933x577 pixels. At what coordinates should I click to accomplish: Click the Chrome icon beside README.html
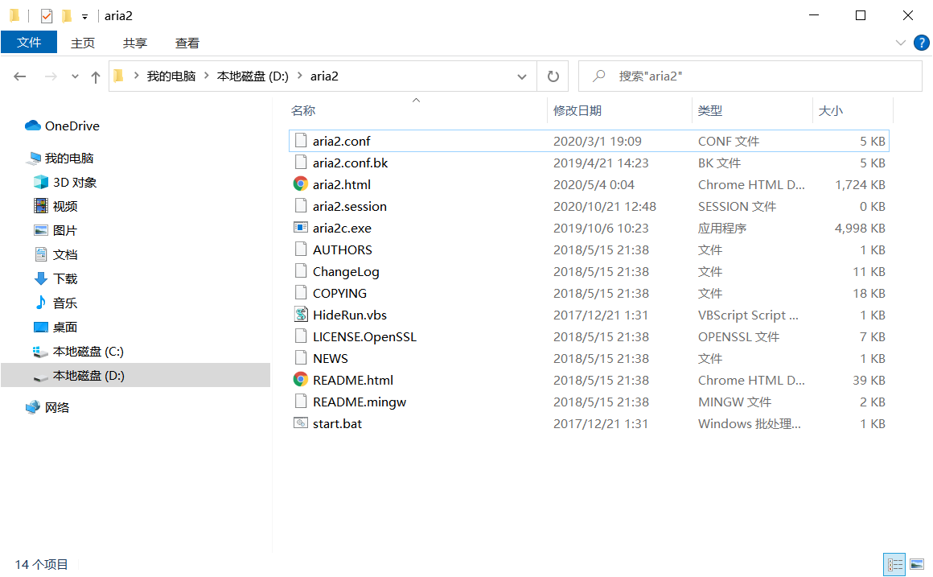pyautogui.click(x=301, y=379)
